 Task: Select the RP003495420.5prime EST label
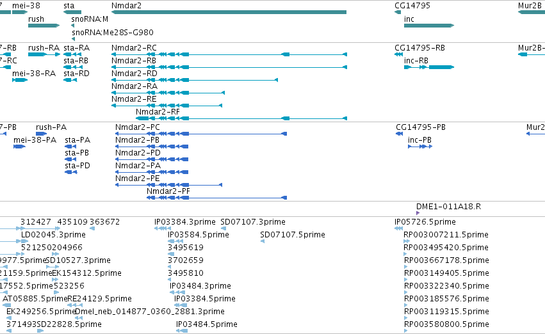(x=446, y=248)
